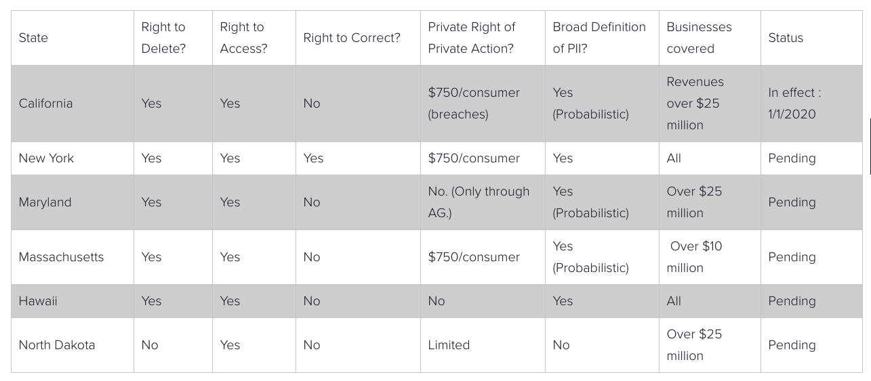This screenshot has height=381, width=871.
Task: Select the 'Limited' private action cell
Action: coord(483,345)
